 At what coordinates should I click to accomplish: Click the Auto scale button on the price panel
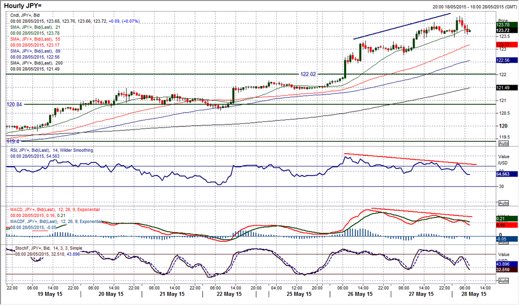pos(503,144)
